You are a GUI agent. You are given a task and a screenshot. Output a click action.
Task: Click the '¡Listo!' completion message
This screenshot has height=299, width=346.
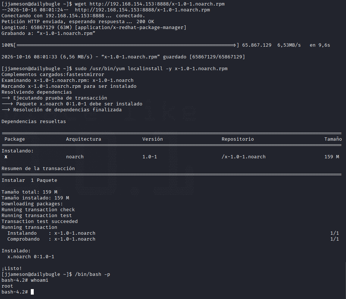tap(12, 269)
